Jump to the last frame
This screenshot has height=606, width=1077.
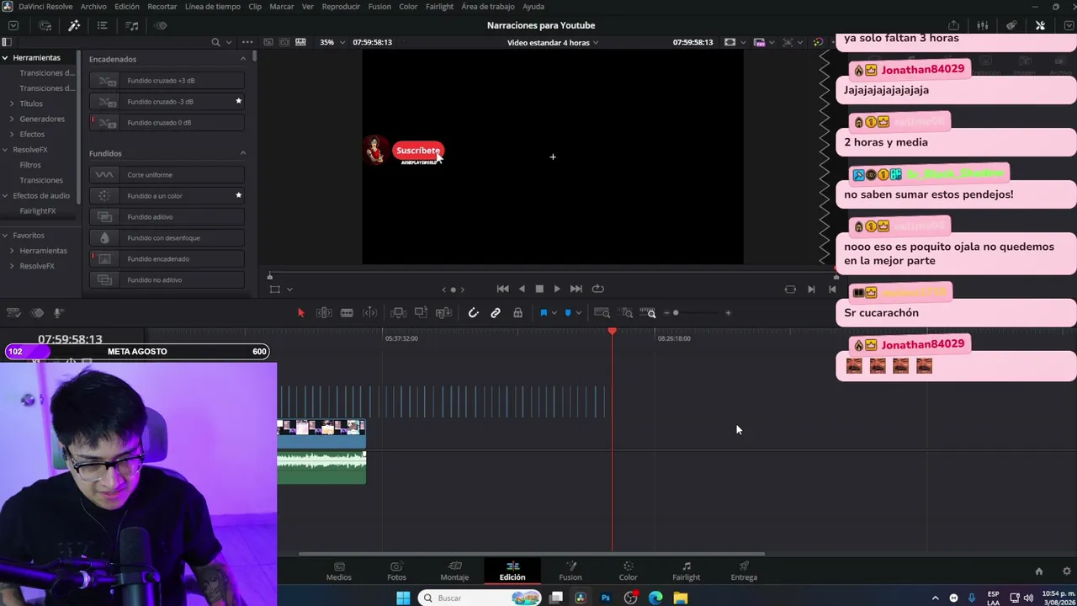click(x=576, y=289)
